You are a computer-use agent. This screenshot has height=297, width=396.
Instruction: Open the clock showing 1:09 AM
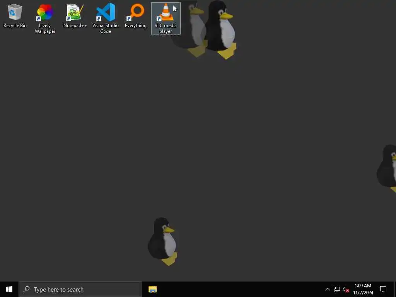click(363, 289)
